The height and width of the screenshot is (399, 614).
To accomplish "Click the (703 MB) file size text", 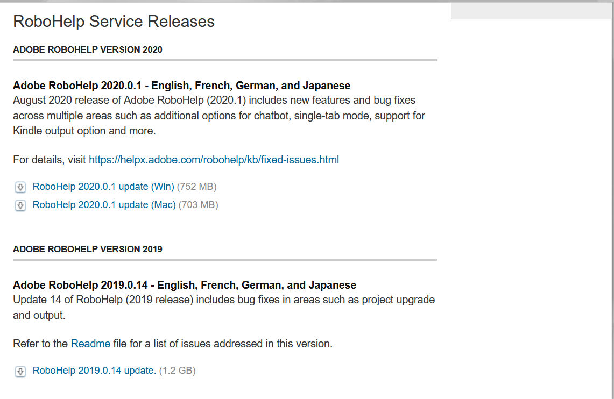I will click(198, 205).
